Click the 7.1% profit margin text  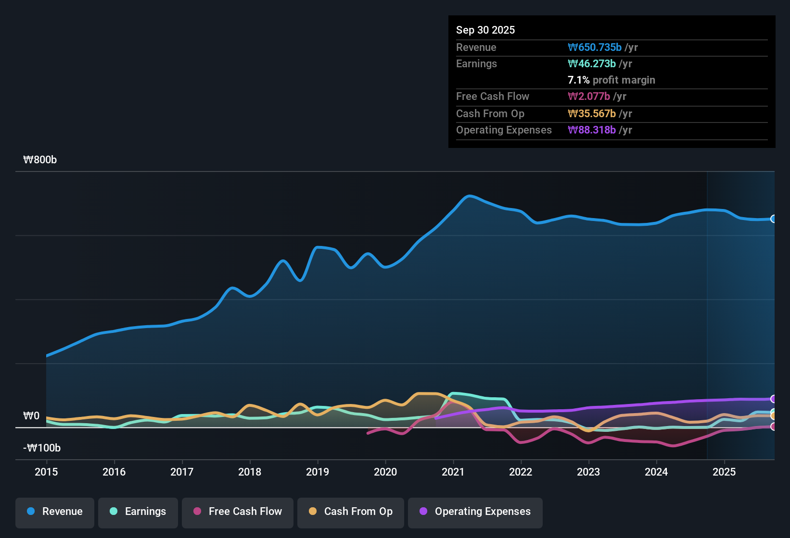pyautogui.click(x=611, y=80)
